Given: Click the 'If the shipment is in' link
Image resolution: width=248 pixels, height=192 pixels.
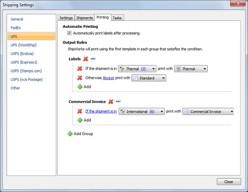Looking at the screenshot, I should point(101,111).
